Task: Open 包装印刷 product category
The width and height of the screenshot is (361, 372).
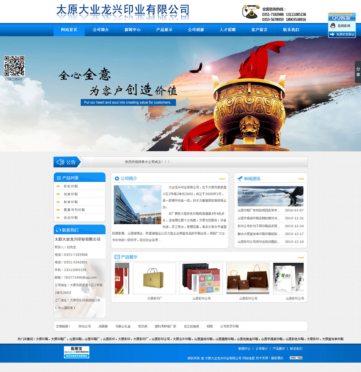Action: tap(71, 194)
